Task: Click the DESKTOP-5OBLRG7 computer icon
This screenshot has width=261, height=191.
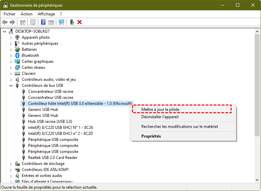Action: click(x=11, y=31)
